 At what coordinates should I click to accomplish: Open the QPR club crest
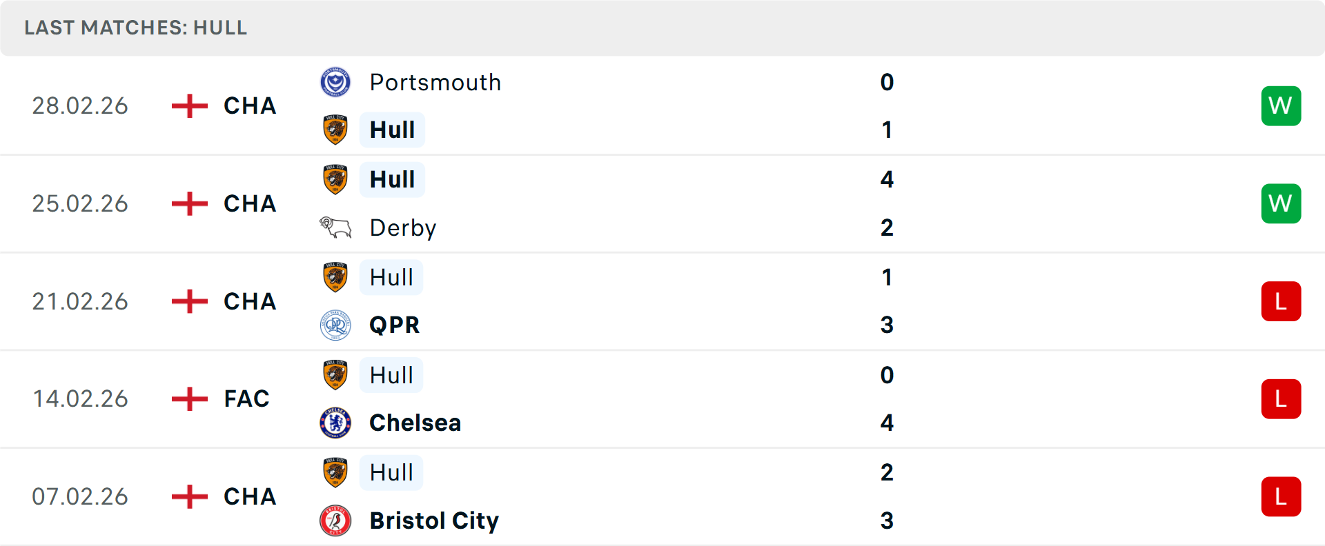336,325
